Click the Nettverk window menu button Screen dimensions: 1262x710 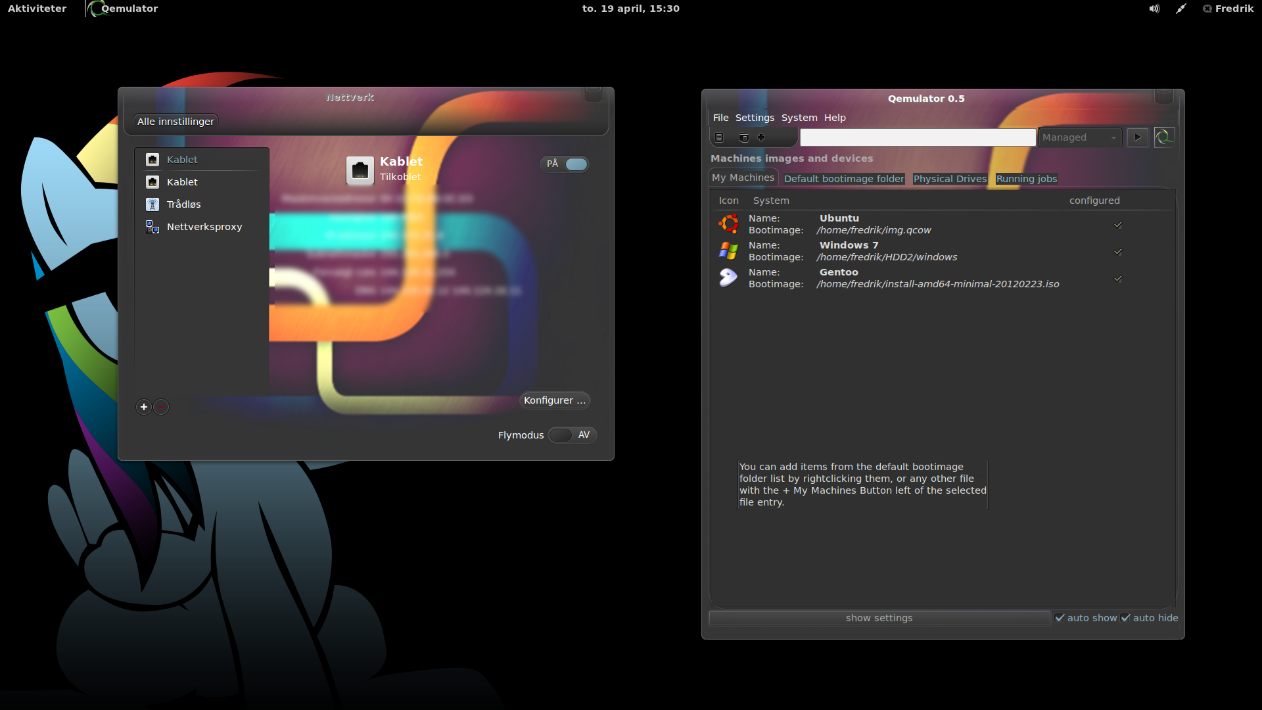594,94
